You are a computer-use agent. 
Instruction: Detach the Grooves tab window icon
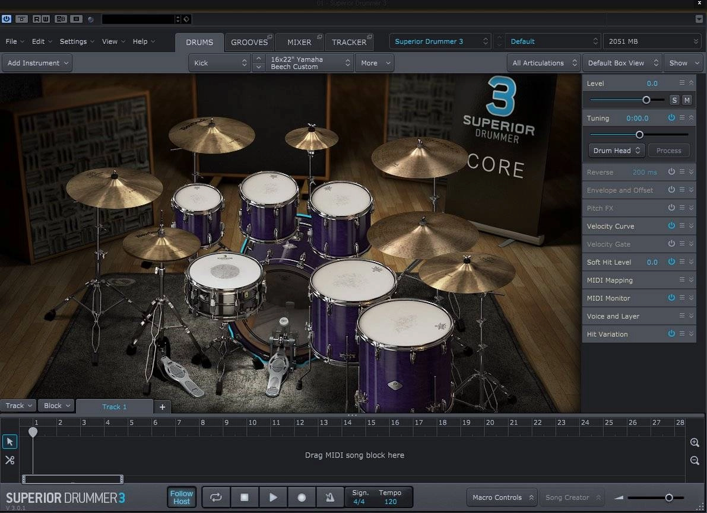pos(270,37)
